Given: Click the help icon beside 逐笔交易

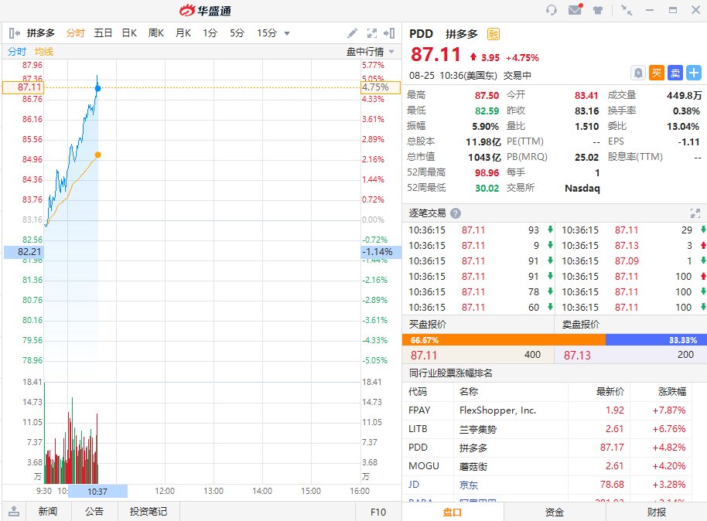Looking at the screenshot, I should (x=456, y=213).
